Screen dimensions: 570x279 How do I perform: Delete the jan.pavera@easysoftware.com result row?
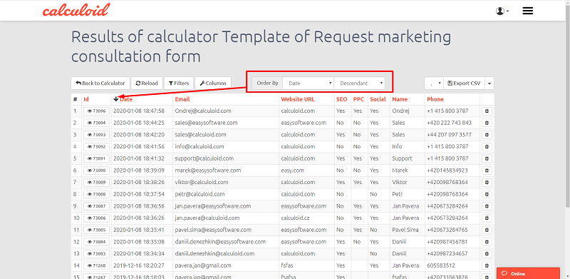(487, 206)
